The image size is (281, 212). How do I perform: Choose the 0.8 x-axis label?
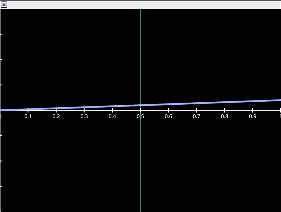(x=225, y=116)
